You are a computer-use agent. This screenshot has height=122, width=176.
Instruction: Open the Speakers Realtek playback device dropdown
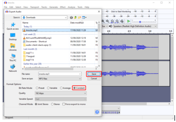(x=135, y=26)
